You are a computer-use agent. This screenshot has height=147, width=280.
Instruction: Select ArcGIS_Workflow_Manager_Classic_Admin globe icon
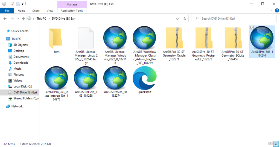click(x=144, y=38)
